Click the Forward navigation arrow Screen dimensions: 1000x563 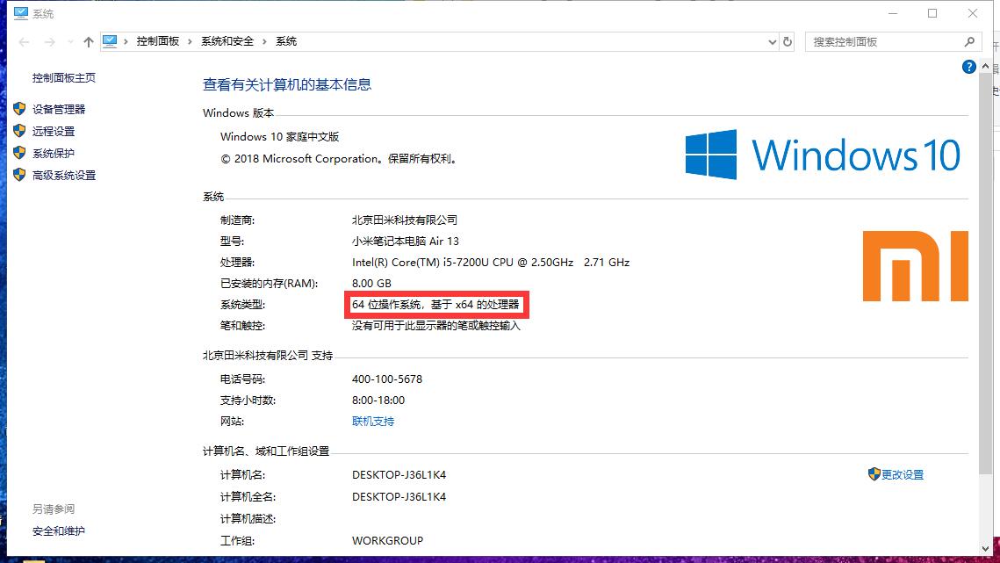(49, 42)
